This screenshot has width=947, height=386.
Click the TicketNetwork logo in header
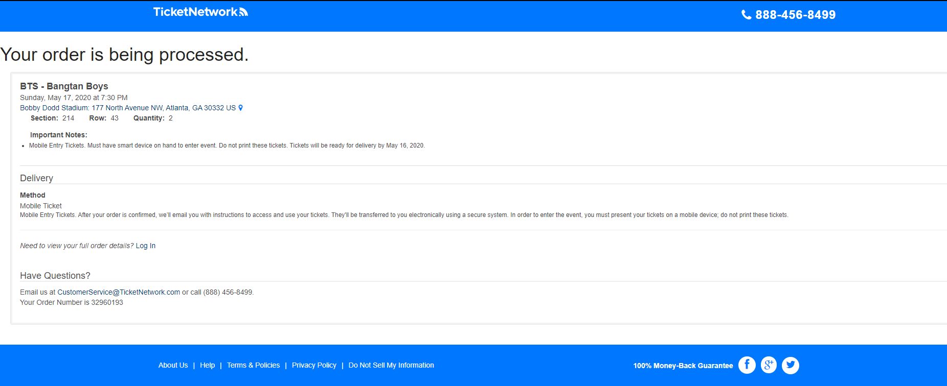pyautogui.click(x=200, y=12)
